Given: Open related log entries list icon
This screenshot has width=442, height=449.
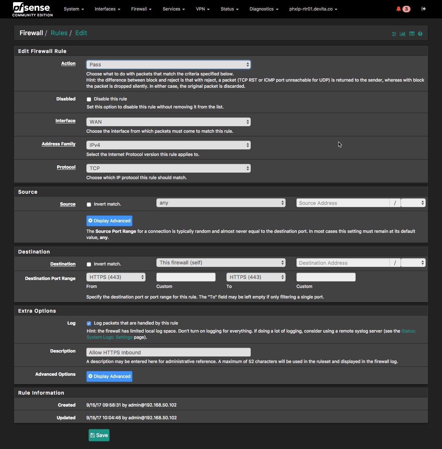Looking at the screenshot, I should coord(412,34).
